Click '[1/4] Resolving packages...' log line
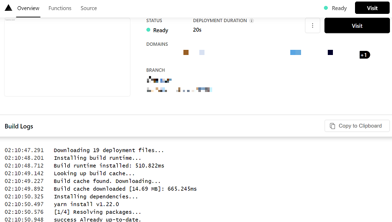 coord(98,212)
